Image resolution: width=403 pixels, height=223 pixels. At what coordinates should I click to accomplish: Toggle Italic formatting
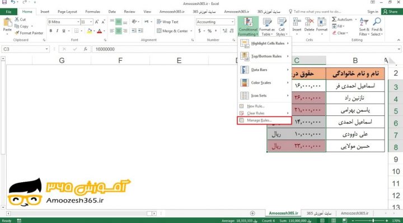click(57, 31)
